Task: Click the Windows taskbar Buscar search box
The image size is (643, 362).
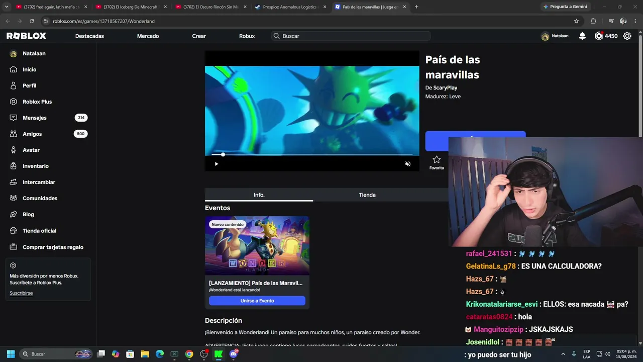Action: [56, 354]
